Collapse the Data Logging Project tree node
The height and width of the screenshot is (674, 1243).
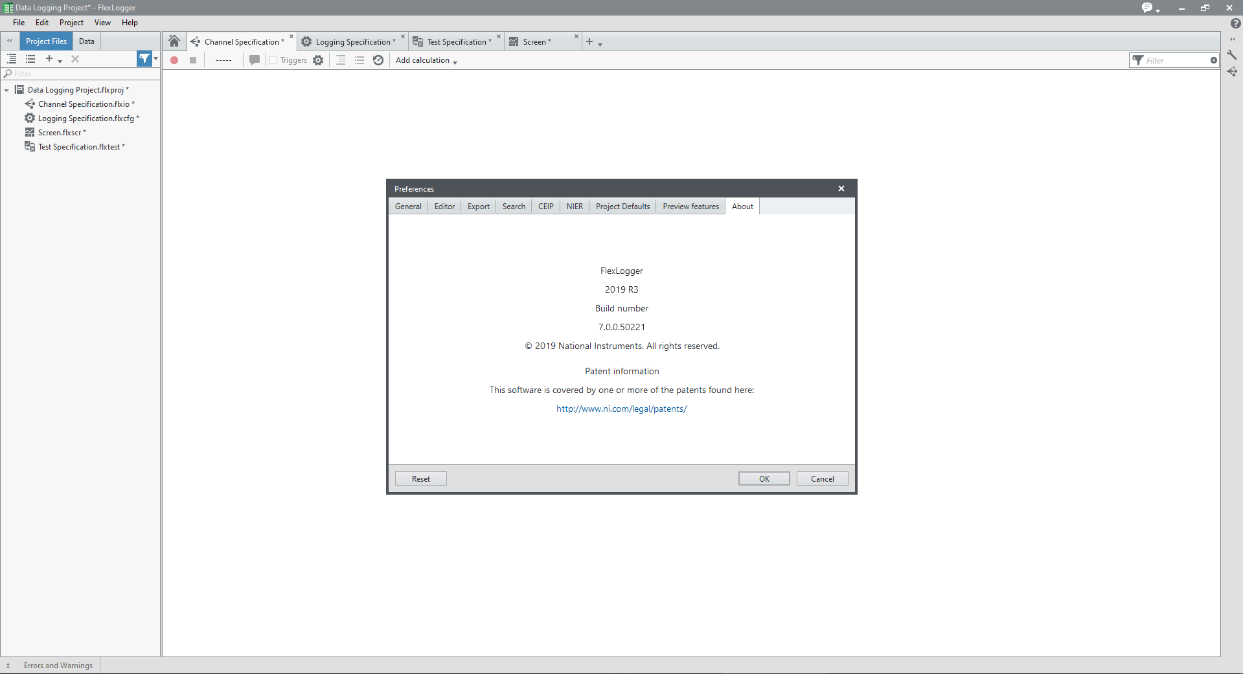coord(6,90)
